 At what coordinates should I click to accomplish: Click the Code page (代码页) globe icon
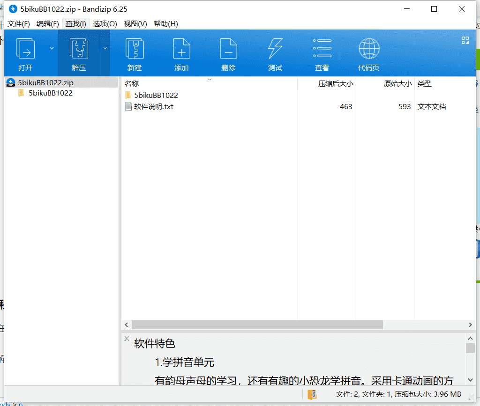pyautogui.click(x=369, y=49)
